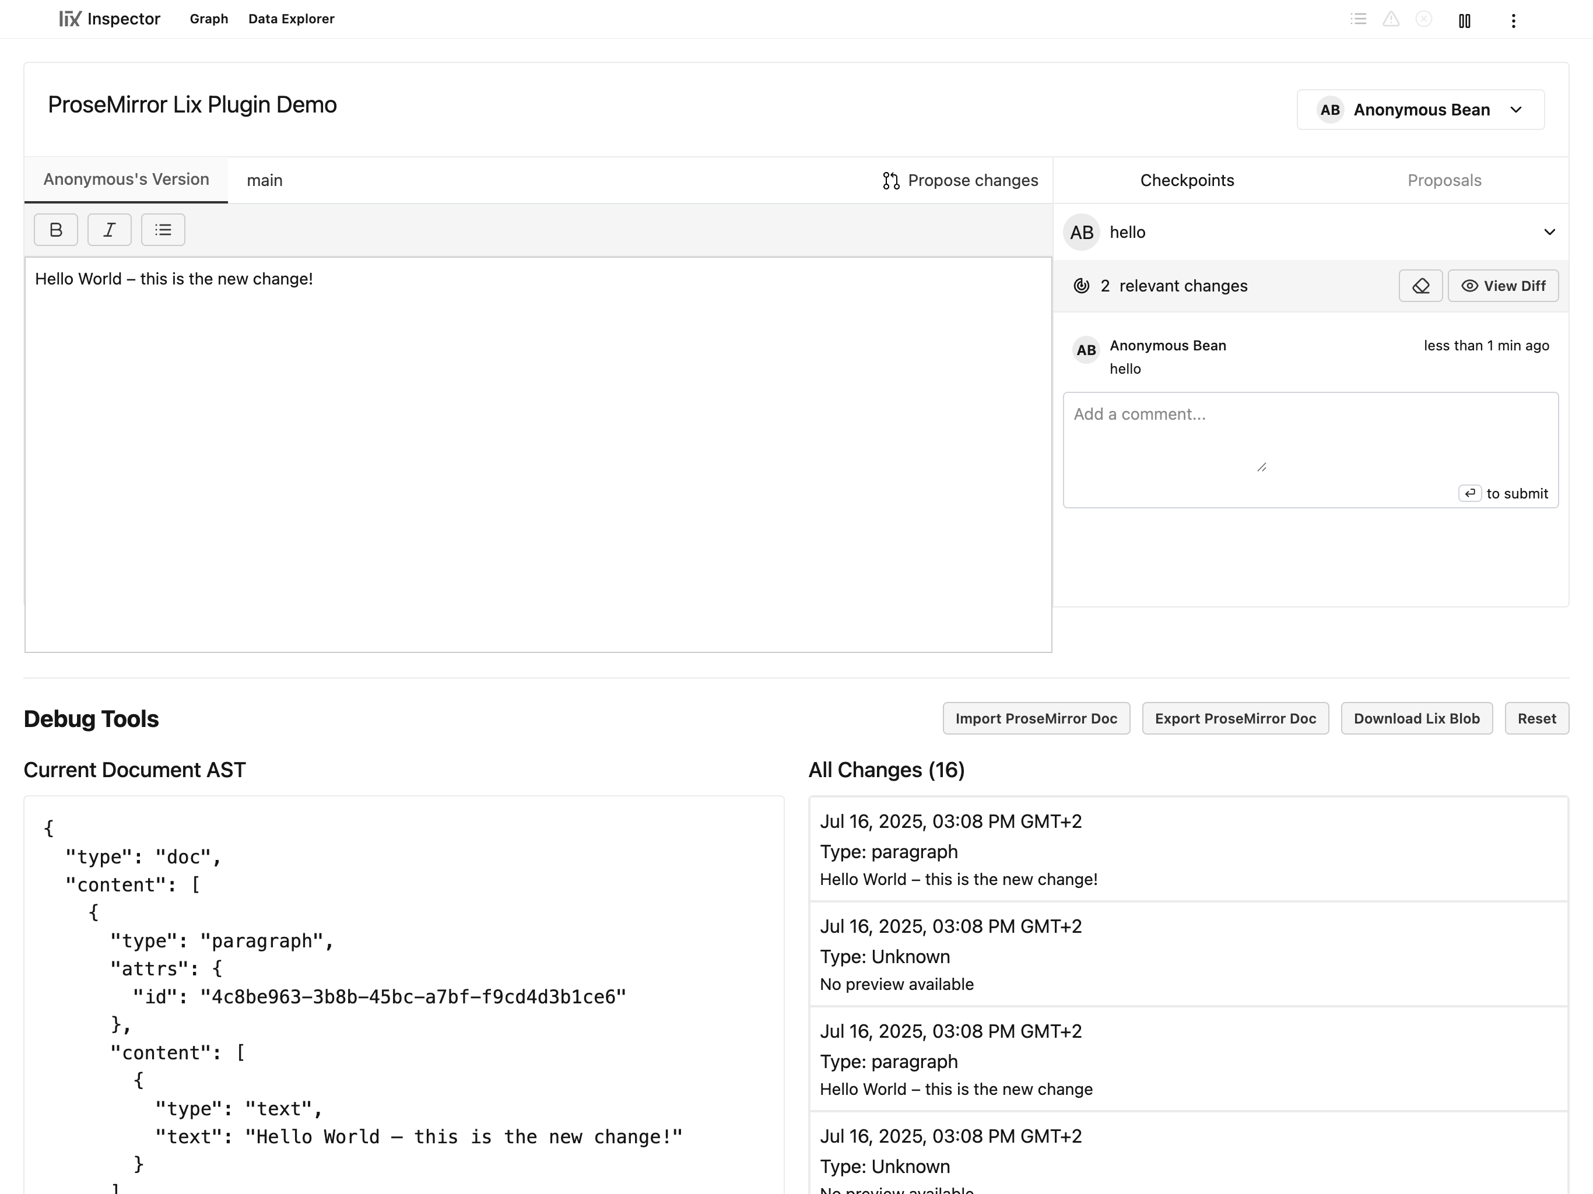Click Propose changes with the branch icon
The height and width of the screenshot is (1194, 1593).
(959, 181)
